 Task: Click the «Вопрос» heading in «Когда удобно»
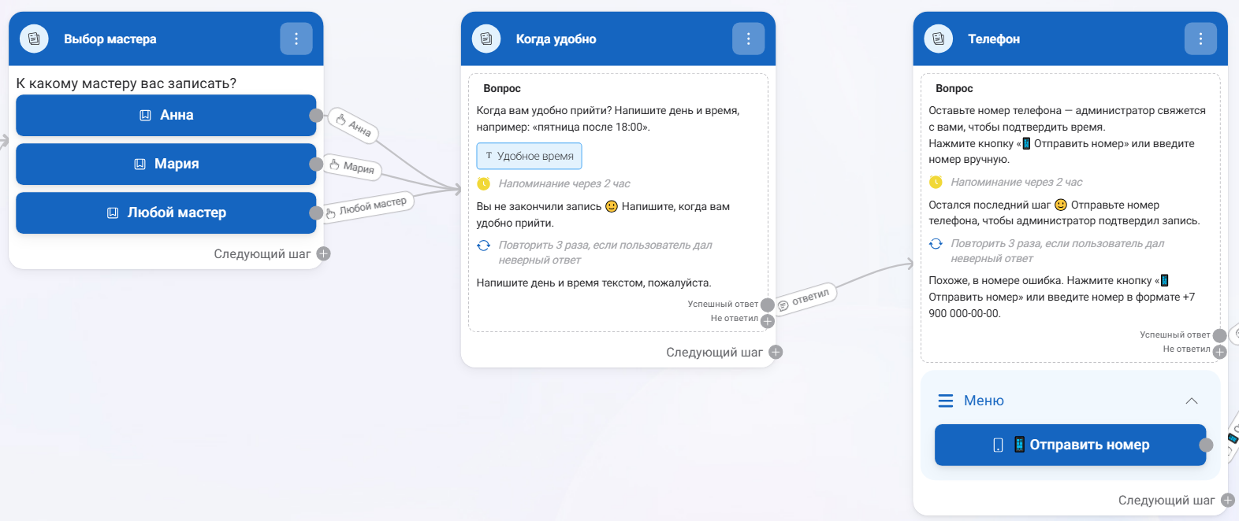502,88
